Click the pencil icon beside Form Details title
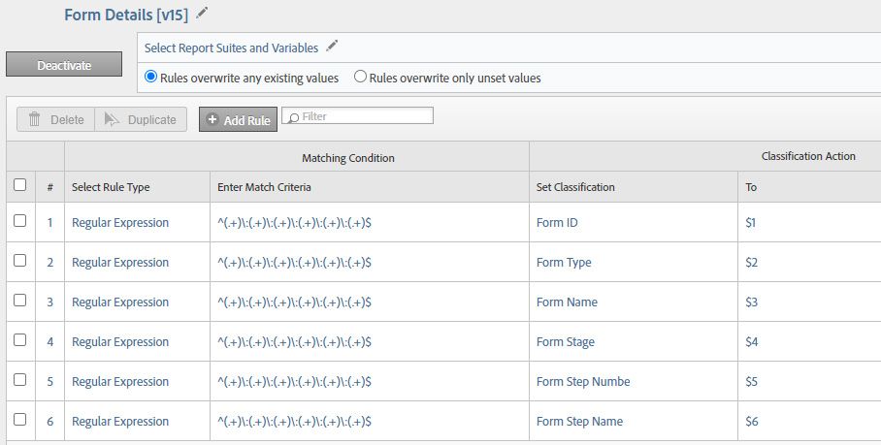The width and height of the screenshot is (881, 445). [202, 14]
